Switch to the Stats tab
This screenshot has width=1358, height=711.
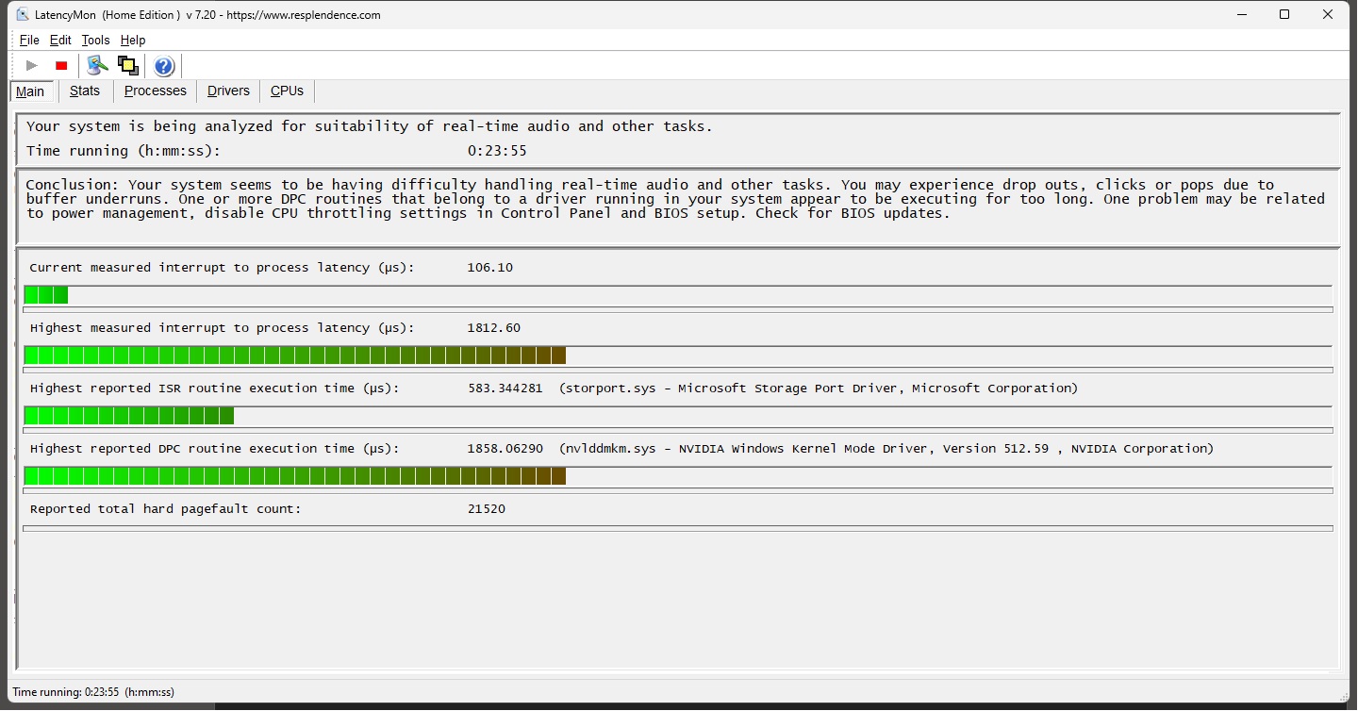[x=85, y=91]
